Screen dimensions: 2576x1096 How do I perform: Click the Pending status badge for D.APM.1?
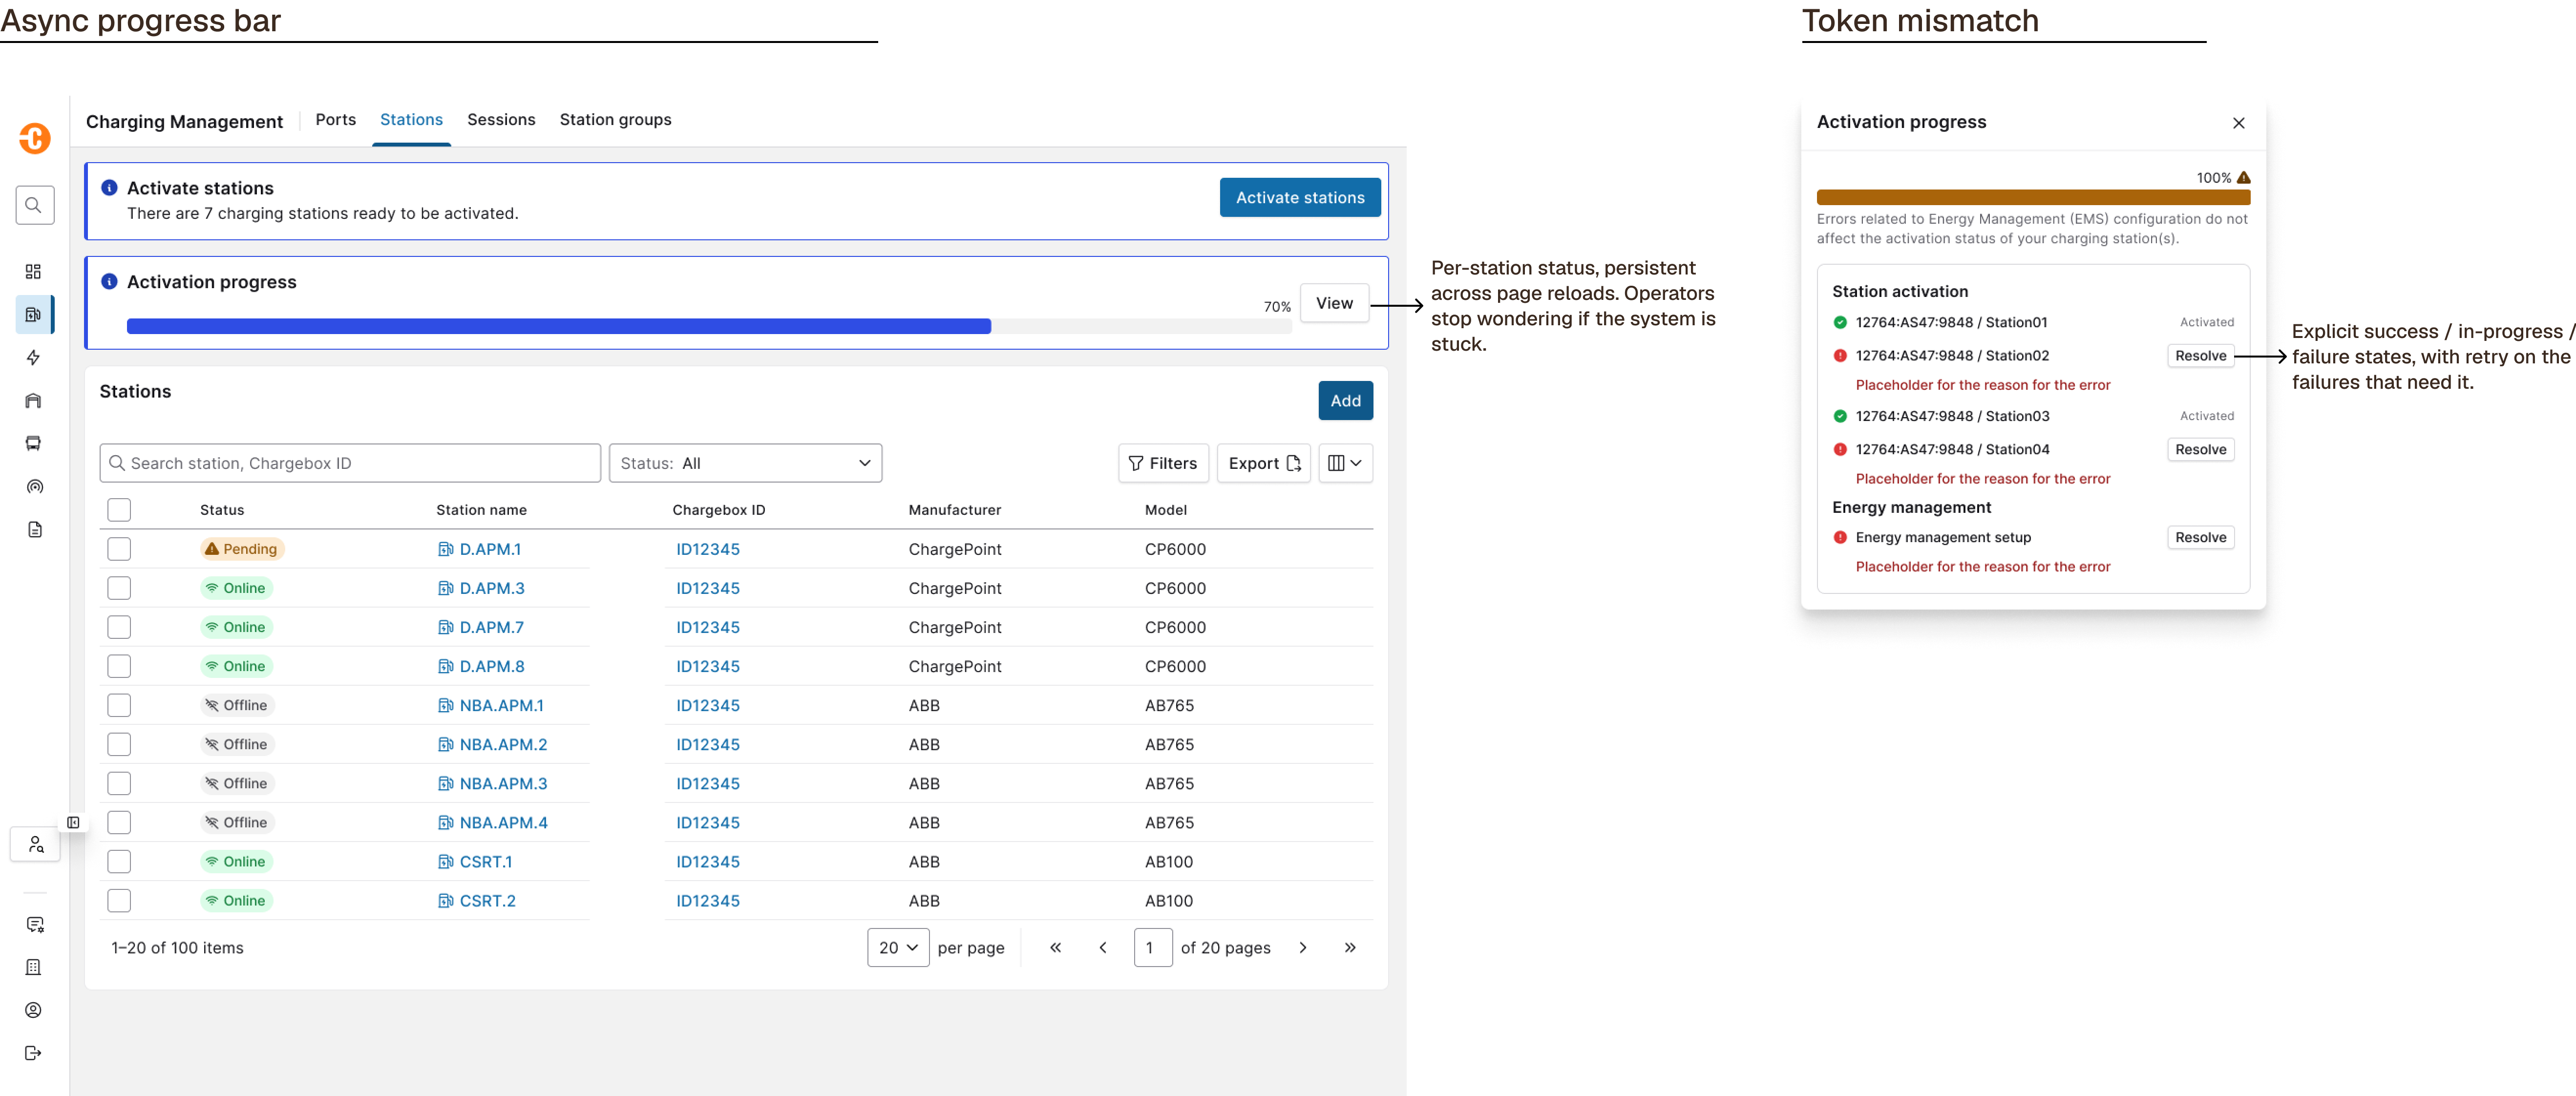click(242, 549)
